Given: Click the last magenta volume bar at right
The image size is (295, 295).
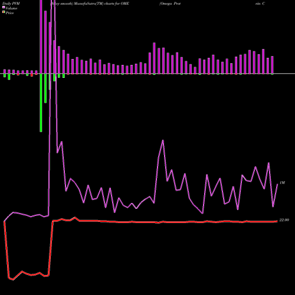Looking at the screenshot, I should 272,65.
